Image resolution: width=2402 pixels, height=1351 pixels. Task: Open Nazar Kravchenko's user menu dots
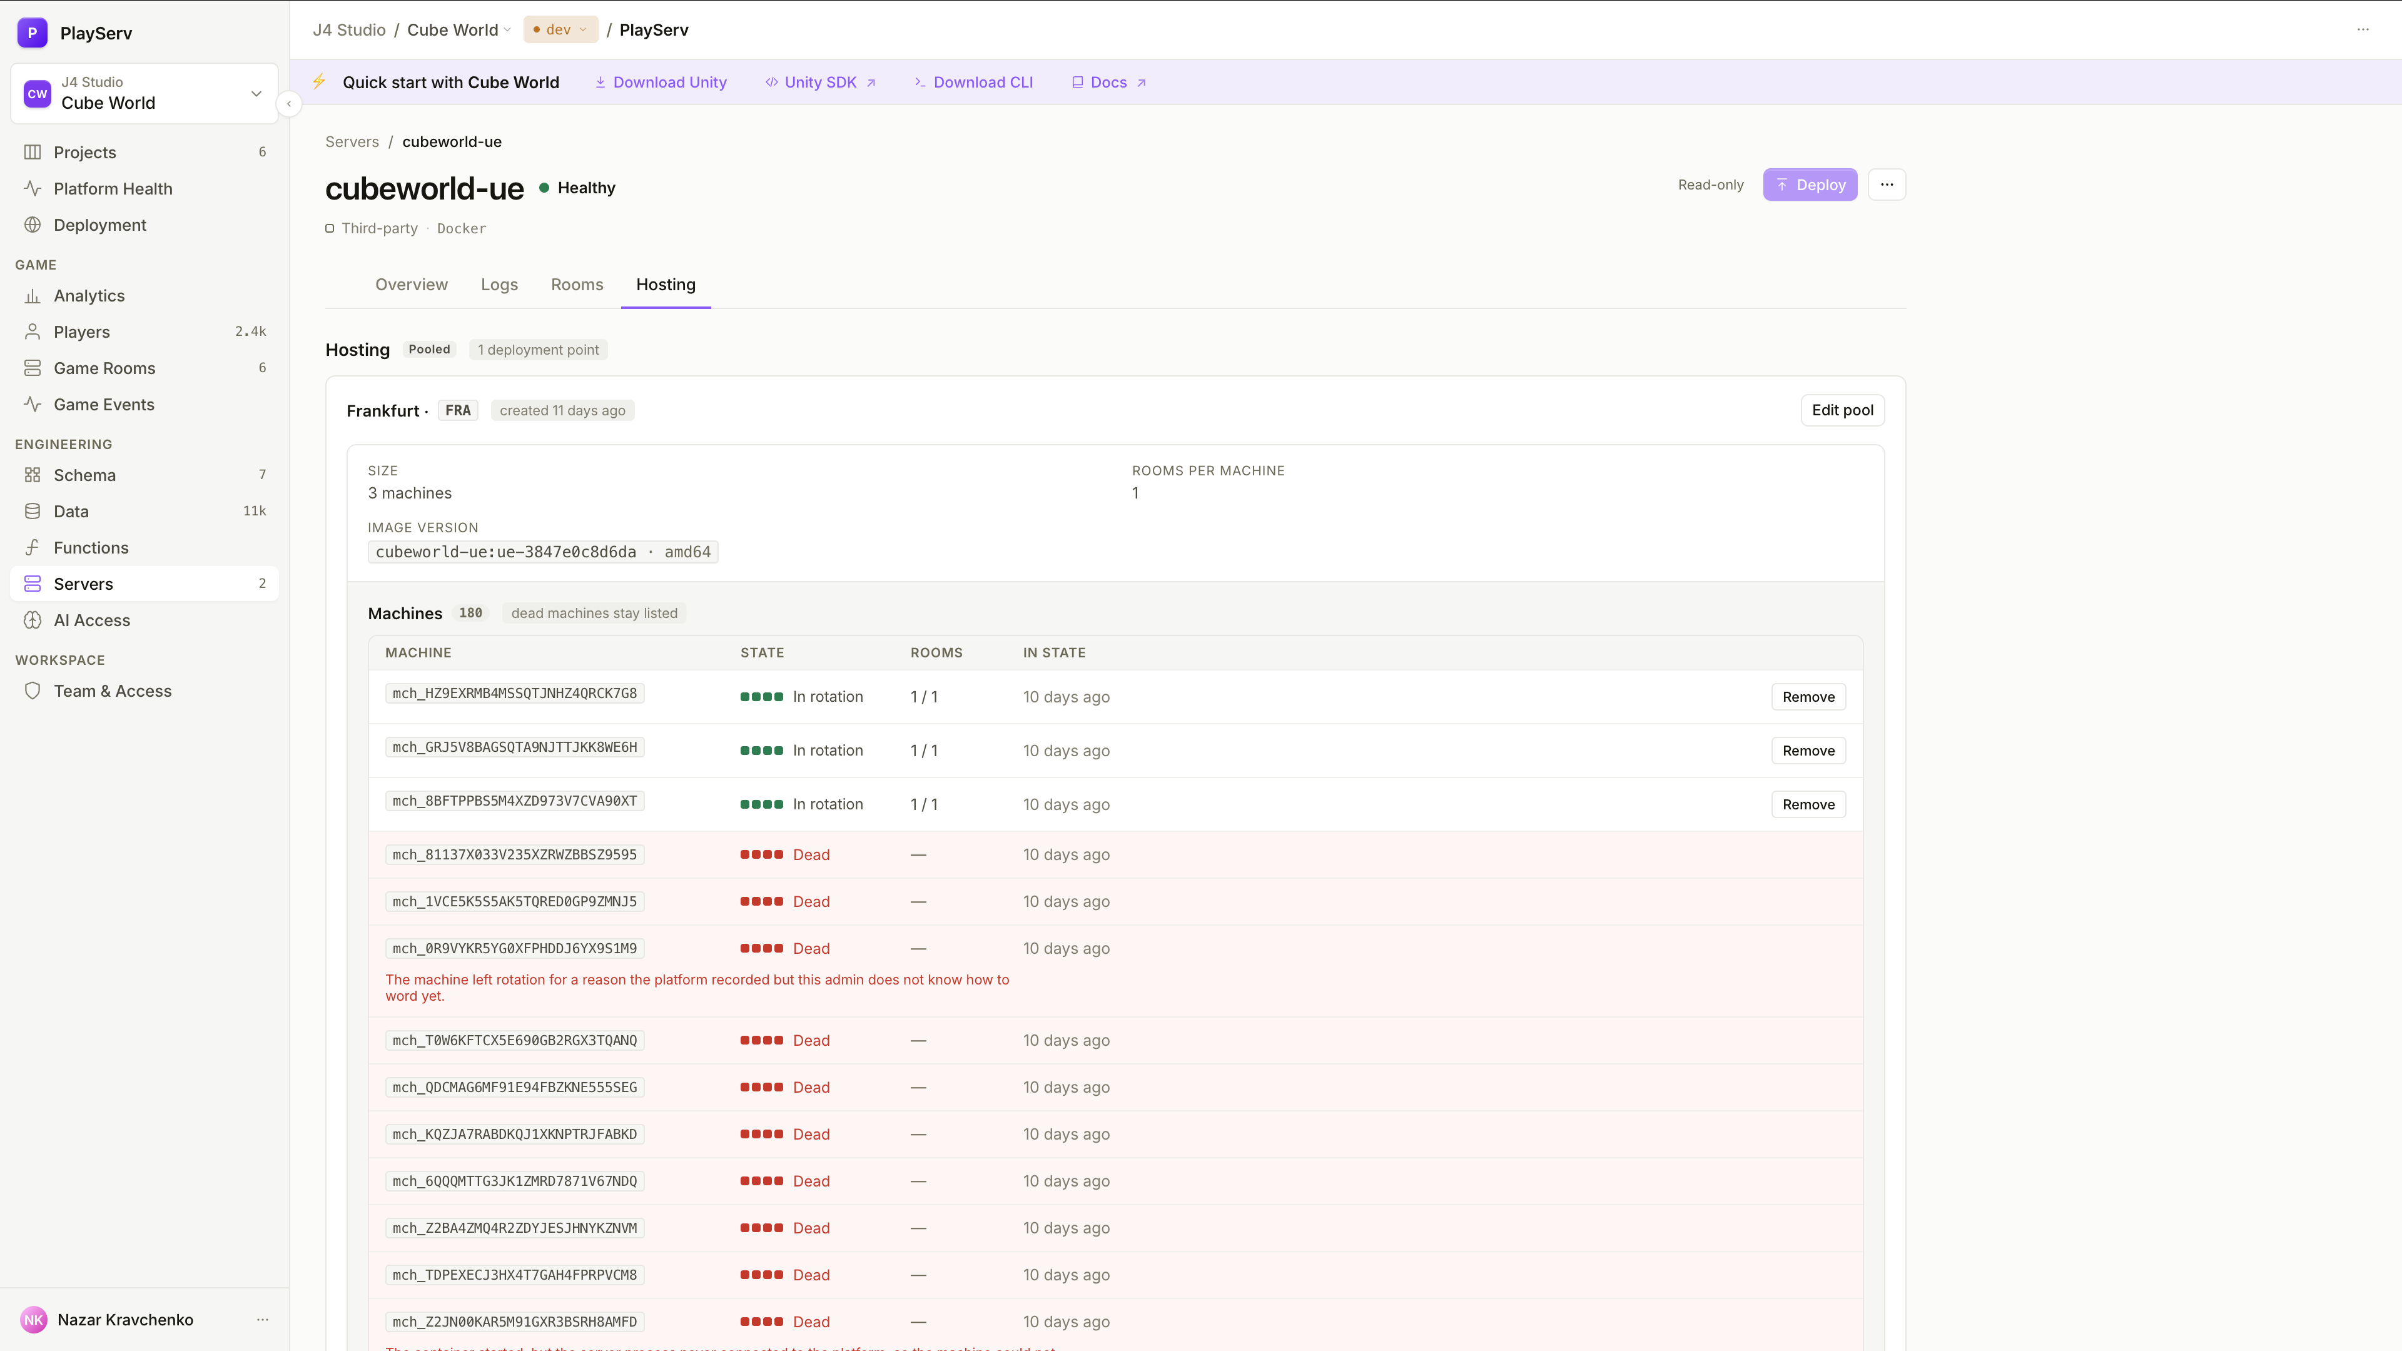263,1319
